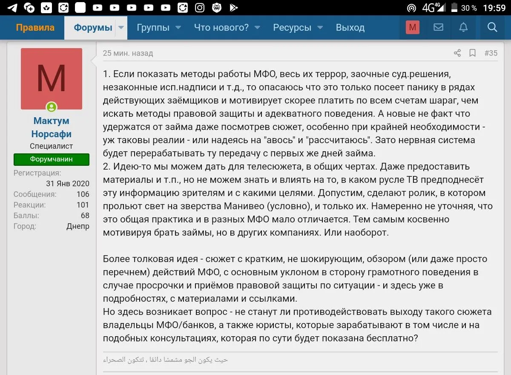Click the large M user avatar
The image size is (511, 375).
coord(51,78)
